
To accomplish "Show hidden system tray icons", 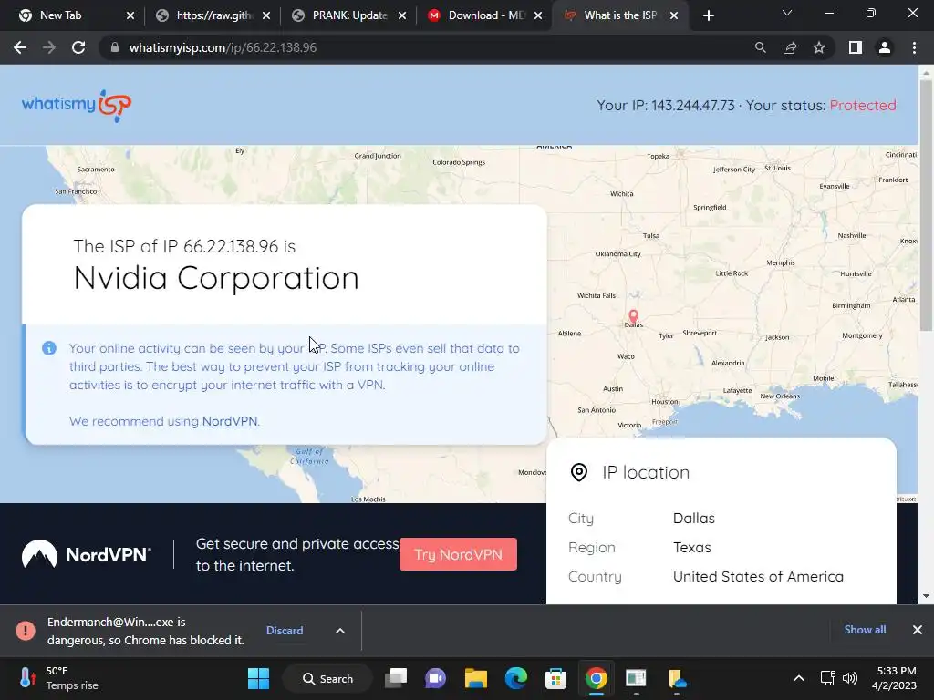I will pyautogui.click(x=799, y=678).
